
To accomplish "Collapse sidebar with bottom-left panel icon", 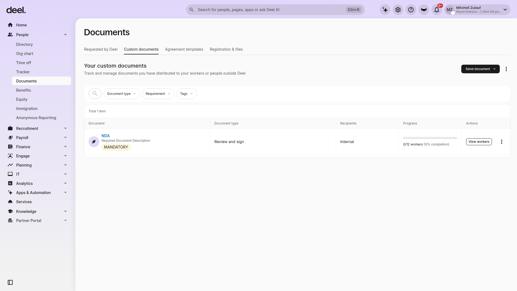I will click(10, 282).
